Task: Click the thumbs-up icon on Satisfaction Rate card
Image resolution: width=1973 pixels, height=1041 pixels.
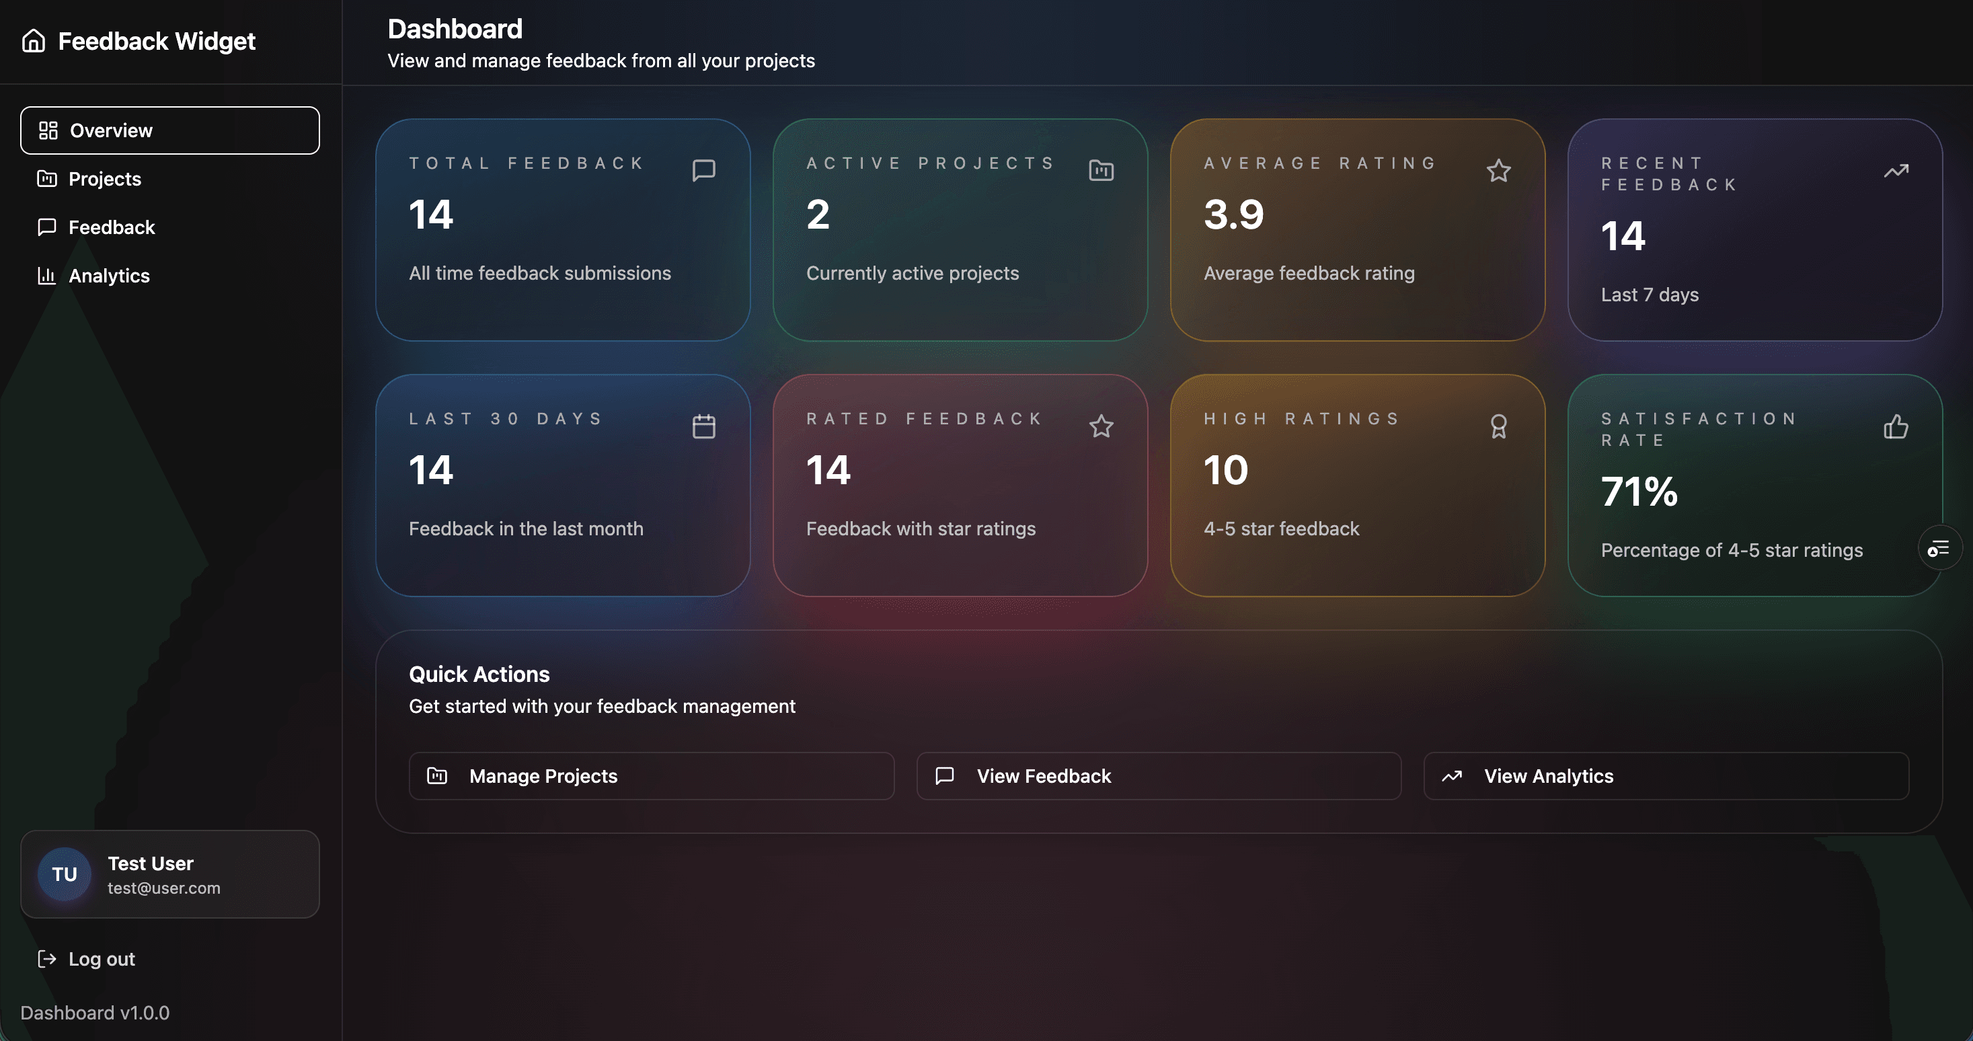Action: click(1896, 426)
